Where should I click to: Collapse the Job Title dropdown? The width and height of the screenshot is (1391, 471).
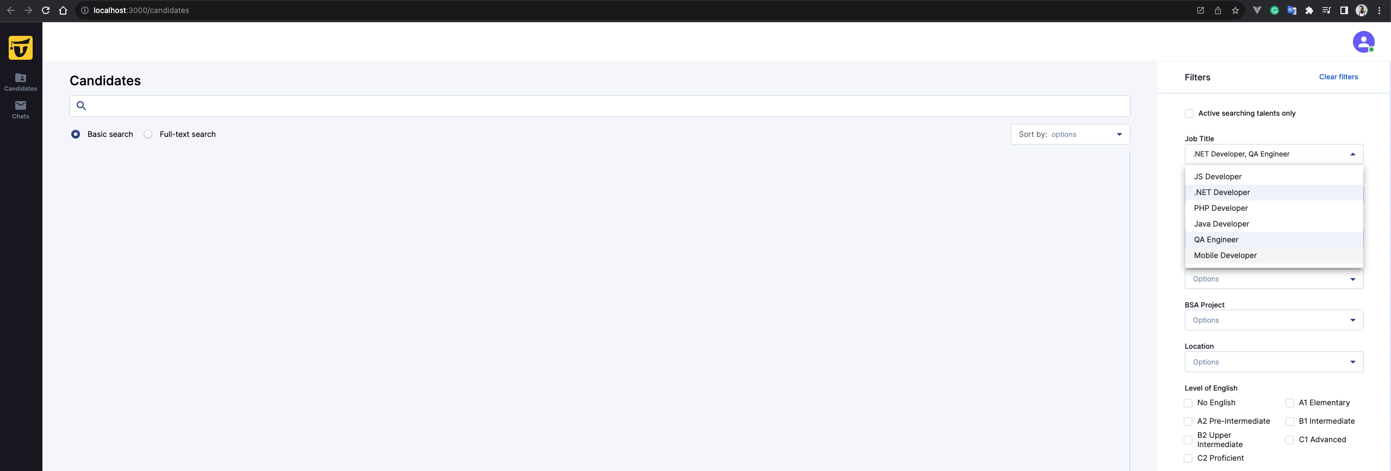click(x=1273, y=154)
